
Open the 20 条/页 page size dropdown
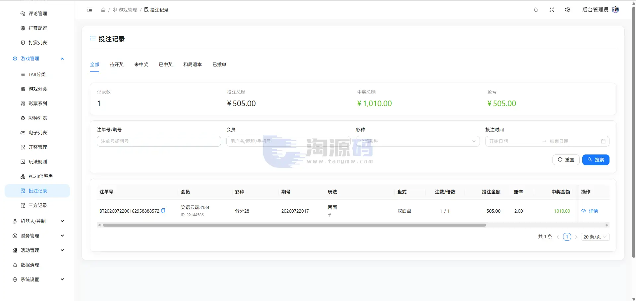(x=595, y=237)
